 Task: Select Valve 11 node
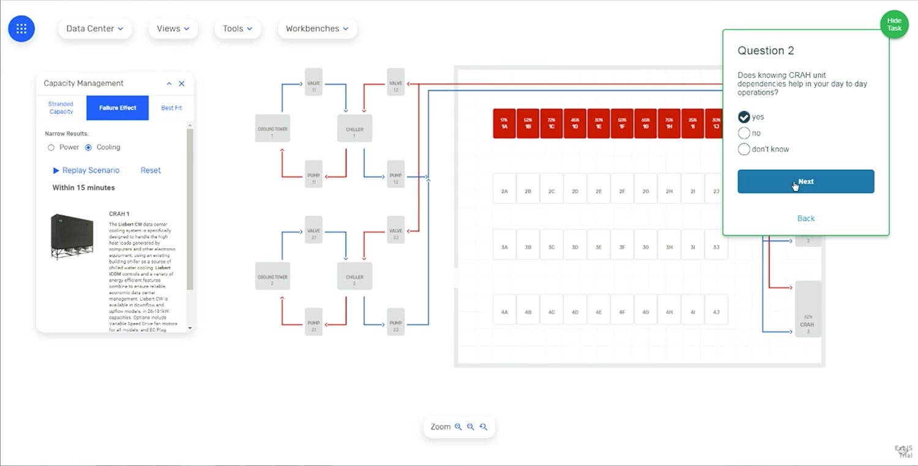(x=313, y=82)
